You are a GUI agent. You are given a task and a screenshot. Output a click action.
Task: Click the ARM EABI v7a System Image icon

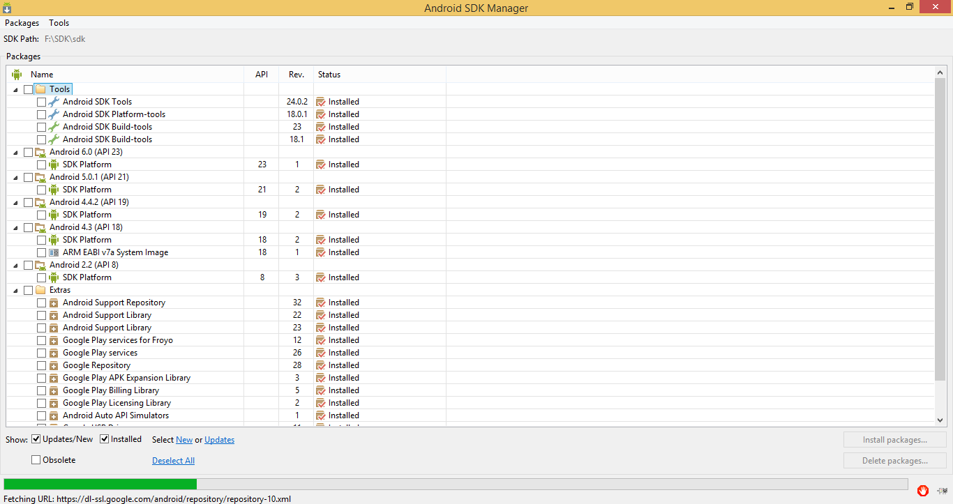[54, 252]
